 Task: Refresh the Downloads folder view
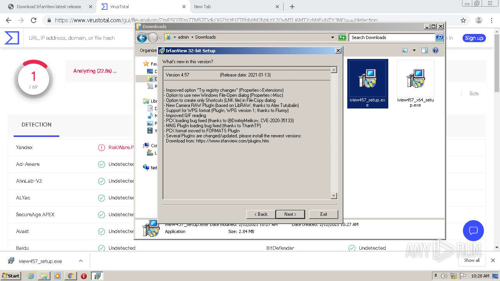(342, 37)
